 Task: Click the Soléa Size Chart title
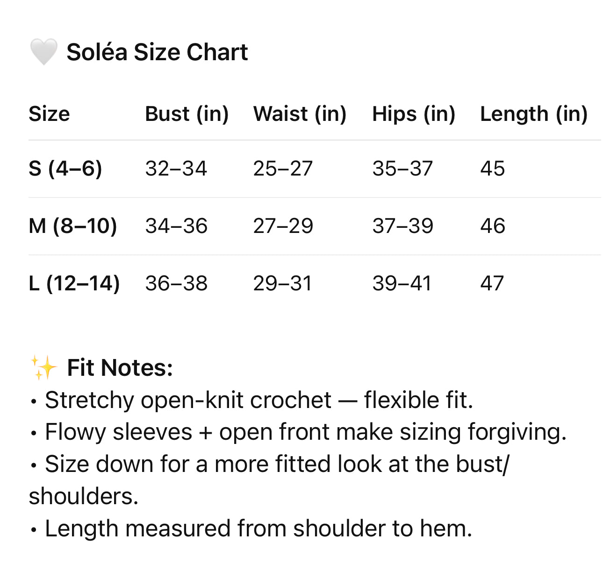157,52
